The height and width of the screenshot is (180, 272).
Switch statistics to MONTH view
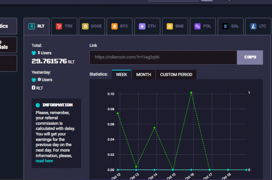[143, 75]
